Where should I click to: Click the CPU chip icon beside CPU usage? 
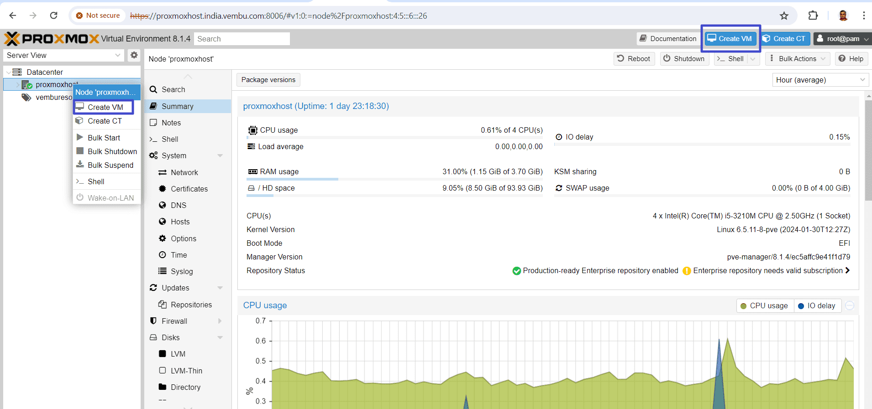tap(252, 130)
